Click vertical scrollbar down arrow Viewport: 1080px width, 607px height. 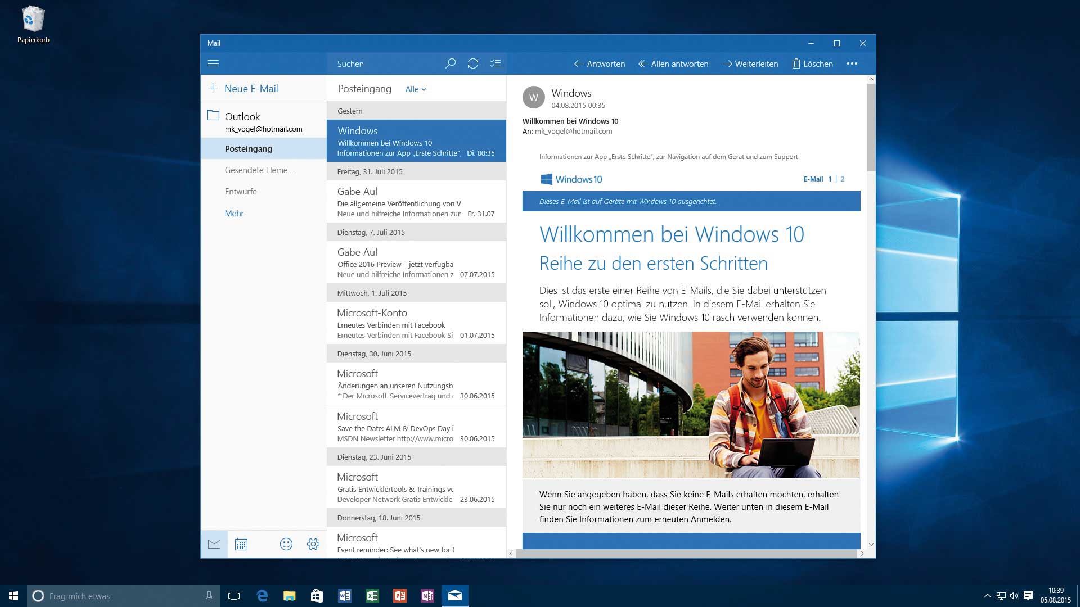(x=871, y=544)
